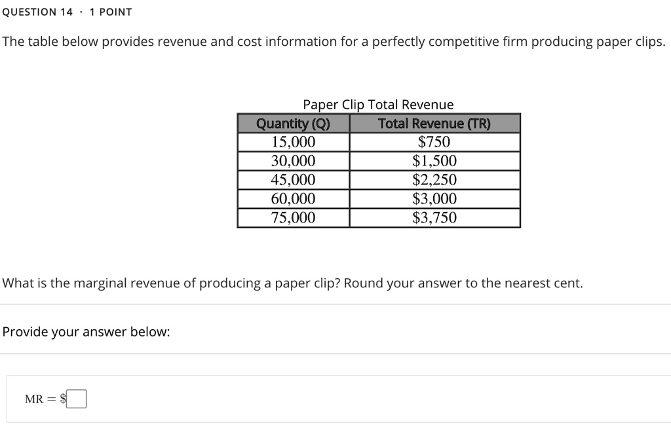Click the table cell showing 15,000
The image size is (671, 430).
(x=293, y=141)
